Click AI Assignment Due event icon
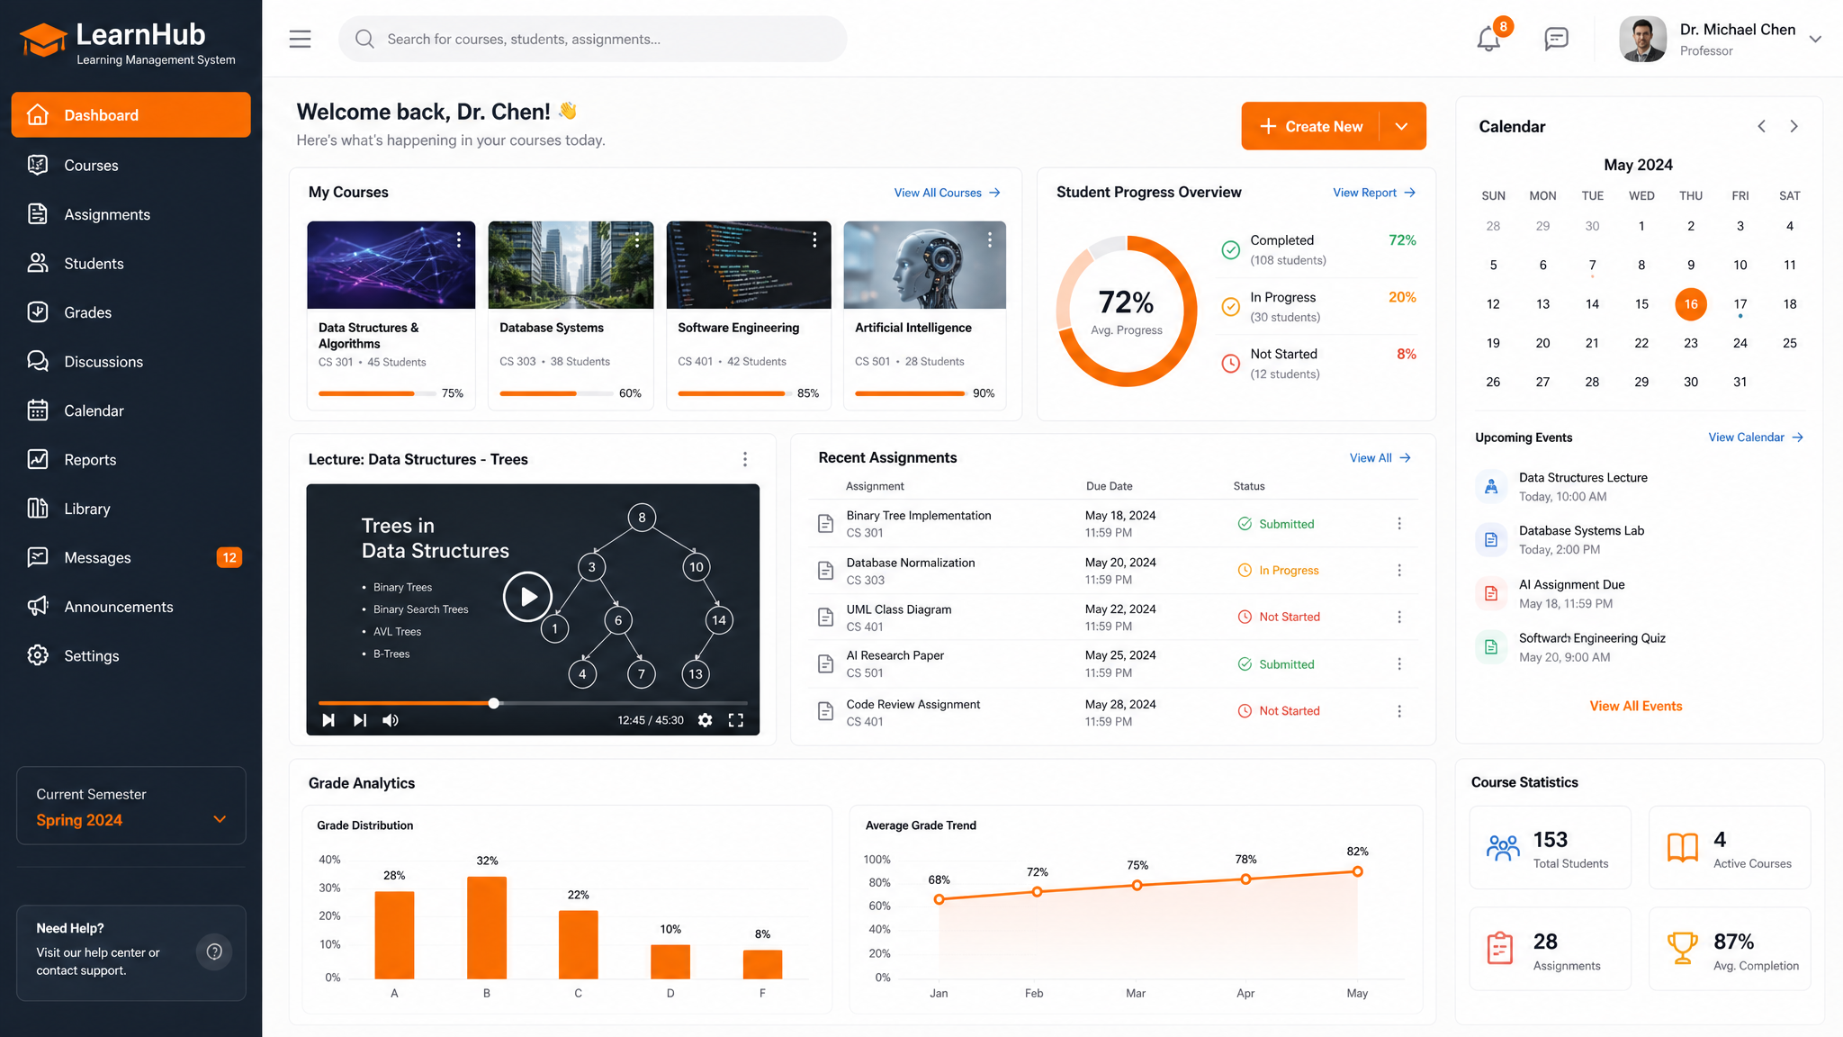1843x1037 pixels. tap(1491, 593)
